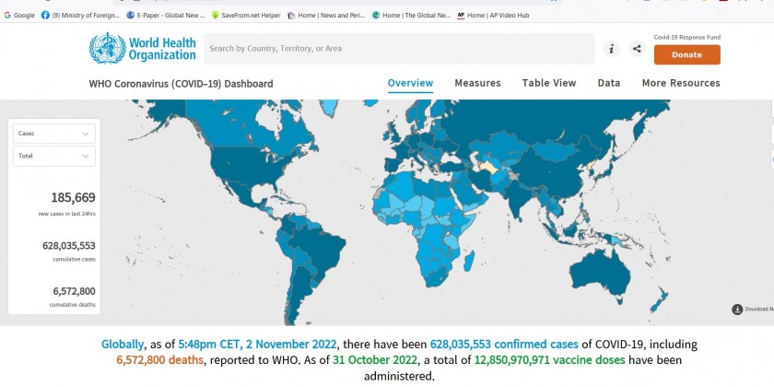Open the Table View tab
The width and height of the screenshot is (774, 387).
549,83
